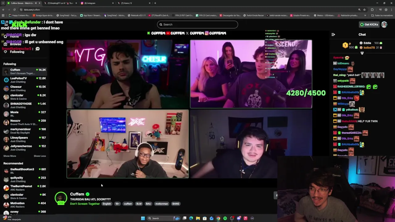Open LosPollosTV channel in the sidebar

(25, 80)
